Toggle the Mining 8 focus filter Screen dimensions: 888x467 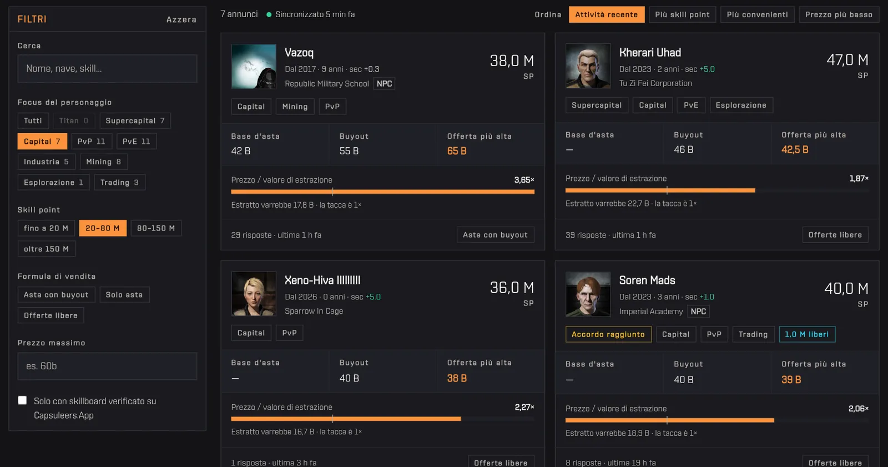point(104,162)
